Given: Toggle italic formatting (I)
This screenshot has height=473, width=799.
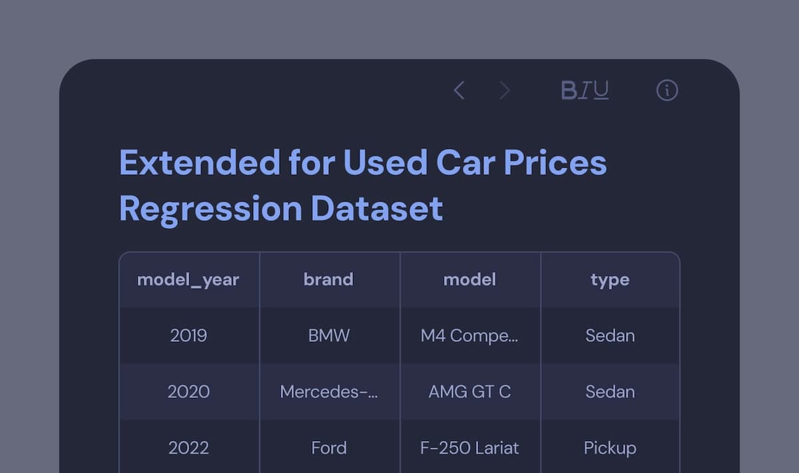Looking at the screenshot, I should pyautogui.click(x=584, y=90).
